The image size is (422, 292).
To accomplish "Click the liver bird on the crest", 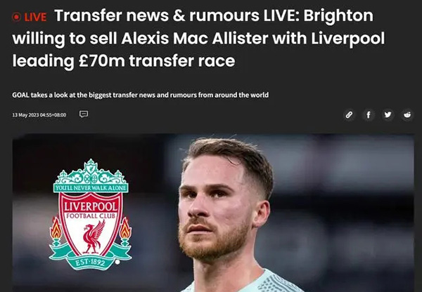I will (x=93, y=237).
